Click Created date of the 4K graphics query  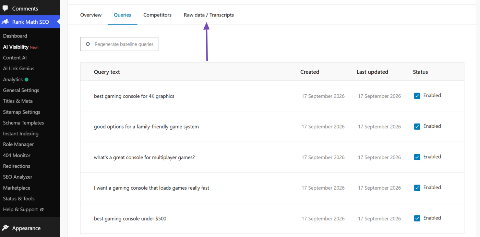(323, 96)
